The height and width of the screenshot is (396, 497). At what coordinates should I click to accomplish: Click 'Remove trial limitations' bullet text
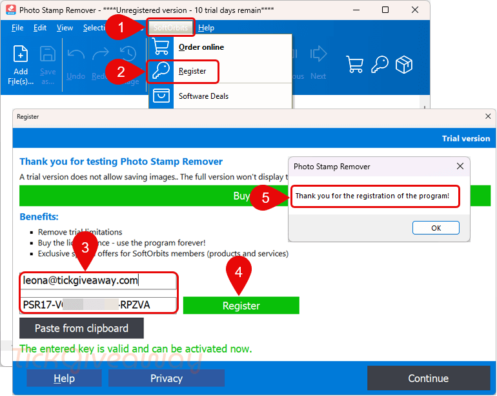[x=80, y=232]
